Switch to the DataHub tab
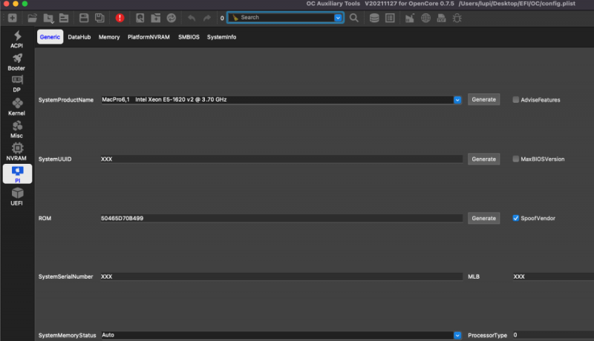Viewport: 594px width, 341px height. pyautogui.click(x=79, y=37)
